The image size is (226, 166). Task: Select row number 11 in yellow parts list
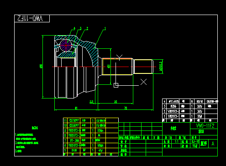click(x=65, y=121)
